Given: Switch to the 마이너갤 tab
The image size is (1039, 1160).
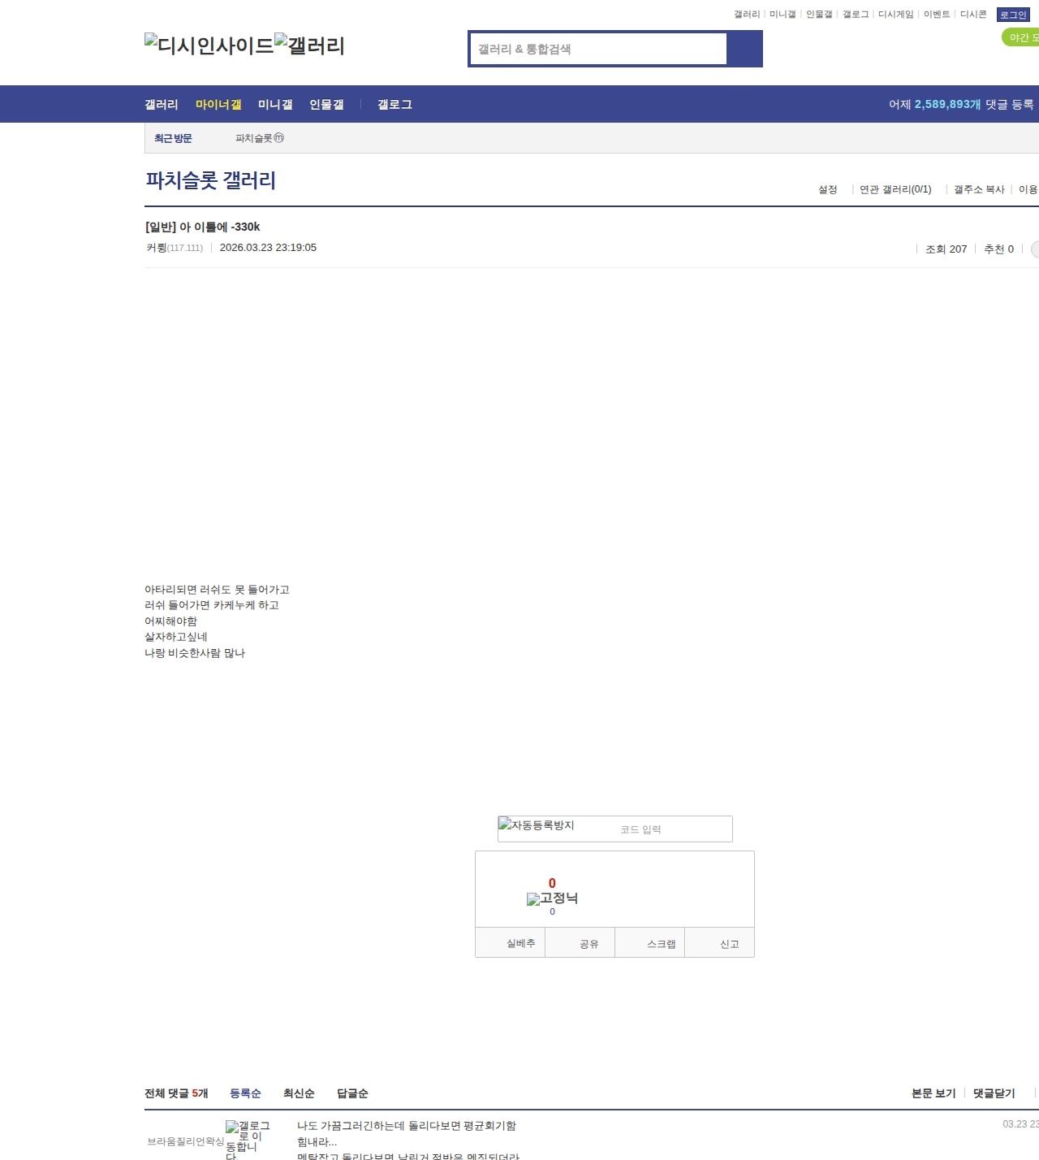Looking at the screenshot, I should click(x=218, y=104).
